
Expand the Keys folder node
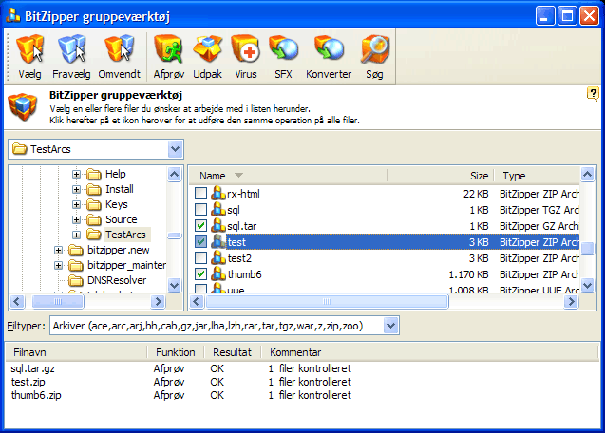tap(76, 204)
